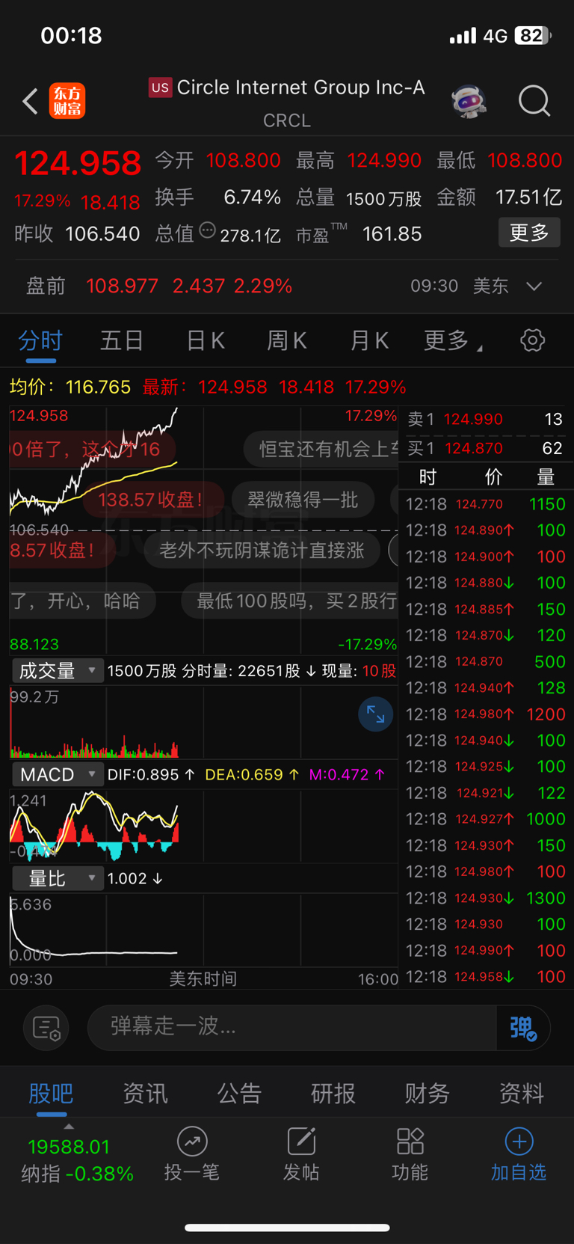
Task: Open 功能 grid icon
Action: pyautogui.click(x=410, y=1142)
